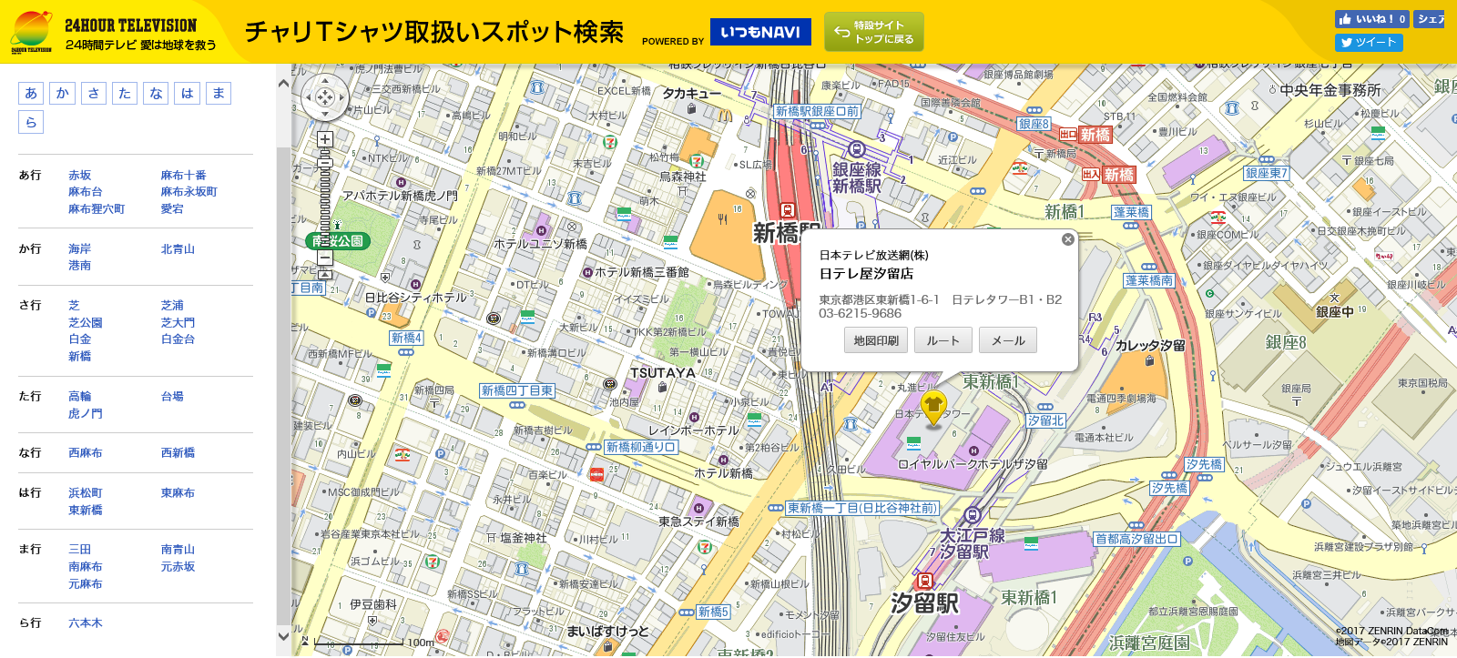Click the 新橋柳通り口 bus stop label
Screen dimensions: 1457x658
[641, 447]
